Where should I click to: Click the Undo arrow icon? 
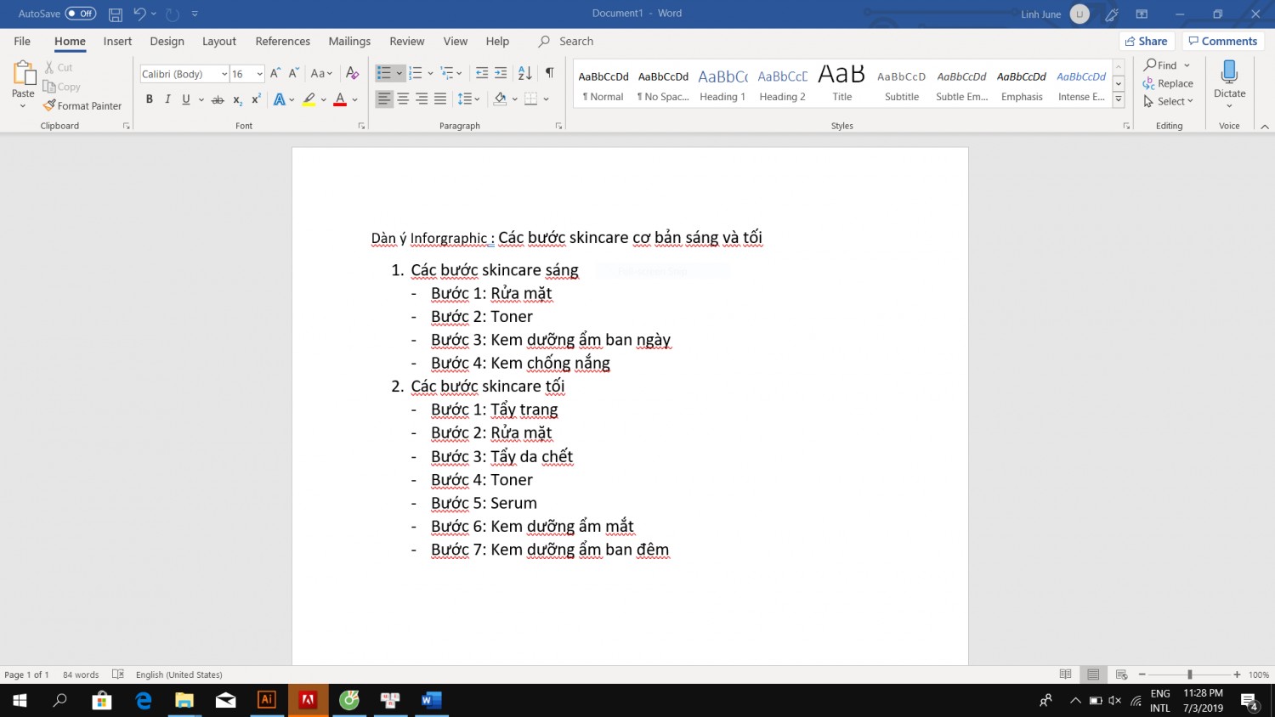click(x=140, y=14)
